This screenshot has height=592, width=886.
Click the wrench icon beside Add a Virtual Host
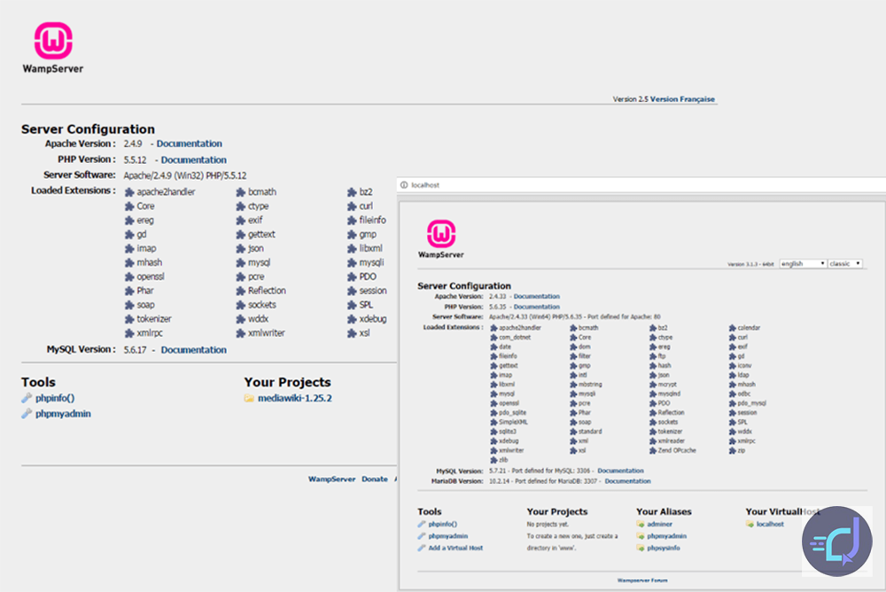tap(422, 548)
